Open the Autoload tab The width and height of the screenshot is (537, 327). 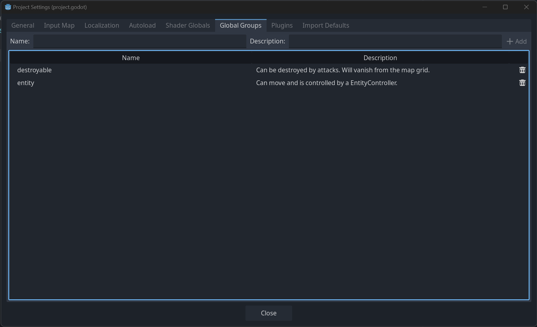click(142, 25)
